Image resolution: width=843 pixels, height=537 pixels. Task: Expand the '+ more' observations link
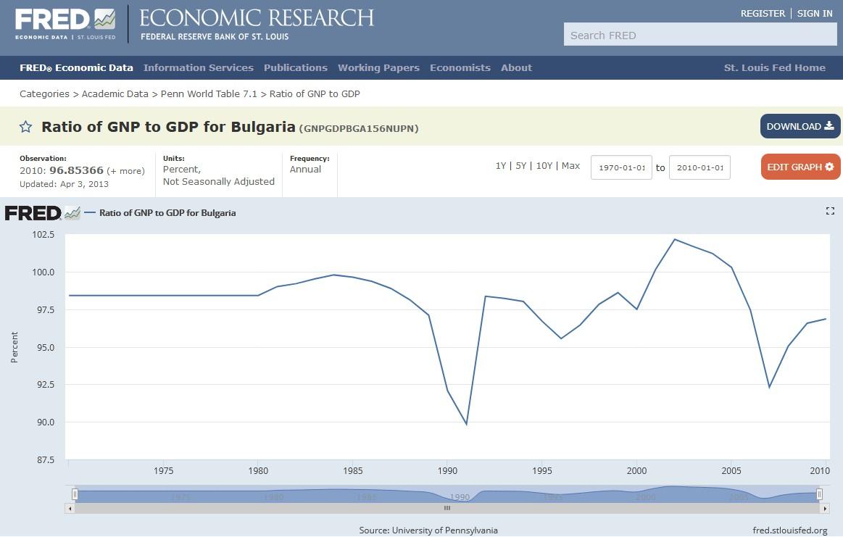pyautogui.click(x=125, y=171)
